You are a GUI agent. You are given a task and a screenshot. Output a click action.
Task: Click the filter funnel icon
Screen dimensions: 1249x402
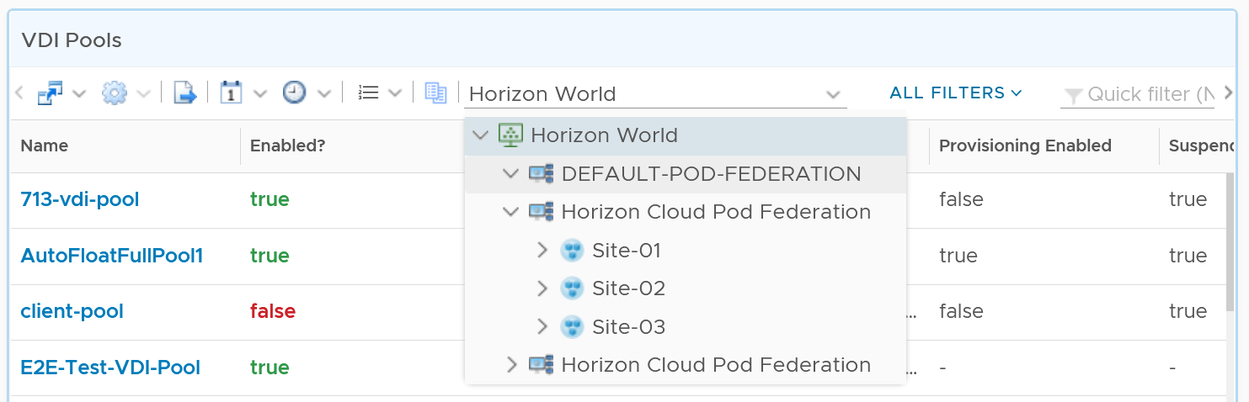tap(1073, 95)
